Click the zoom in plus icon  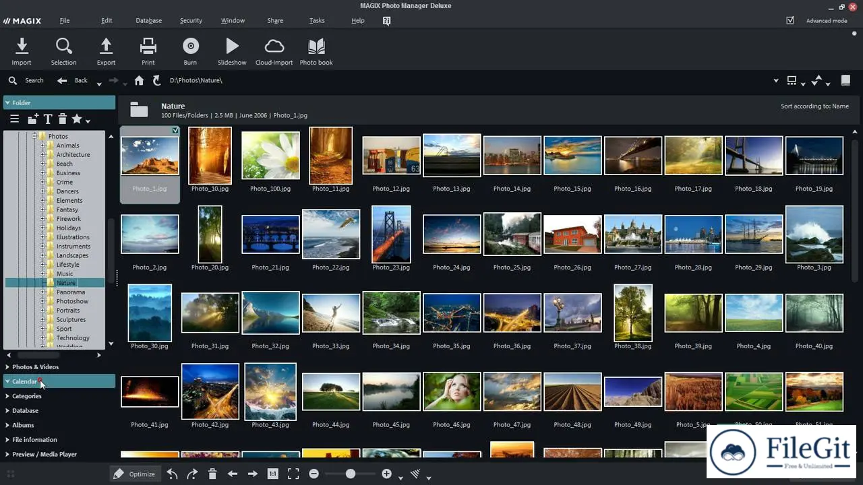click(386, 474)
